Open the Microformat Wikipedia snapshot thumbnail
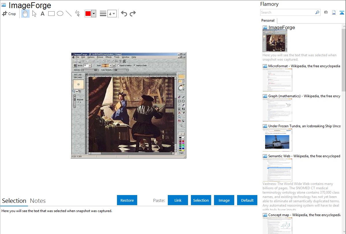The width and height of the screenshot is (346, 234). [277, 80]
